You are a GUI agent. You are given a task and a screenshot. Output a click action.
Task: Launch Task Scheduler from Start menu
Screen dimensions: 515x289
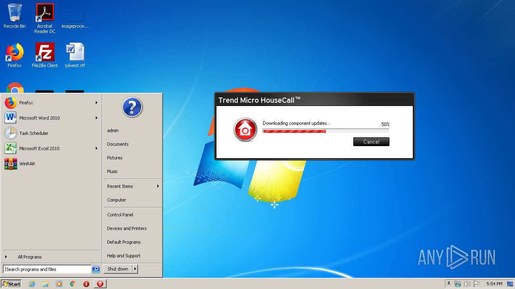pos(51,133)
